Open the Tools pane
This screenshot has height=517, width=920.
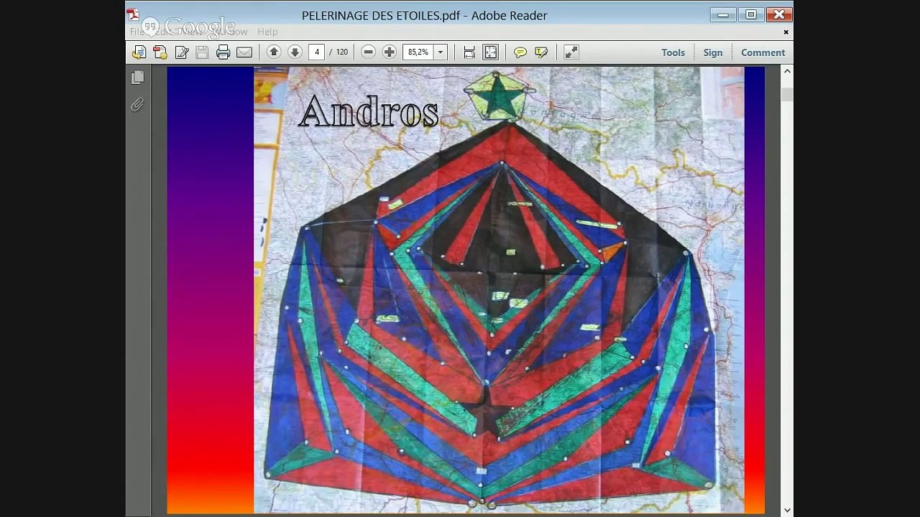673,52
